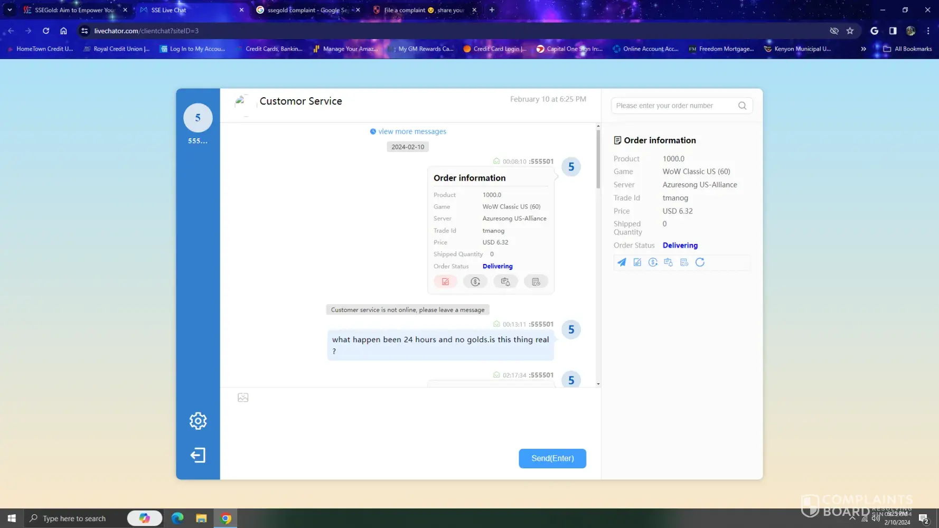Click the paper plane send-order icon
The height and width of the screenshot is (528, 939).
(x=622, y=262)
